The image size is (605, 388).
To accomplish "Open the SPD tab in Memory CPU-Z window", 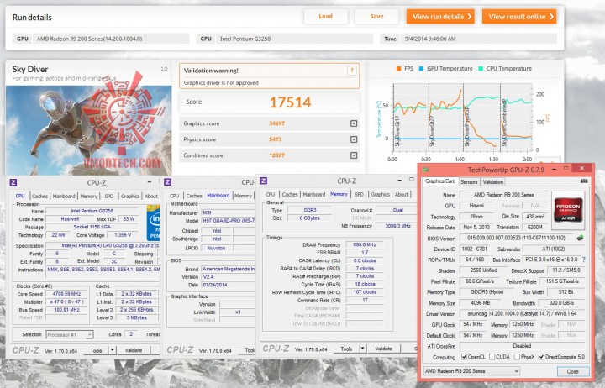I will 360,194.
